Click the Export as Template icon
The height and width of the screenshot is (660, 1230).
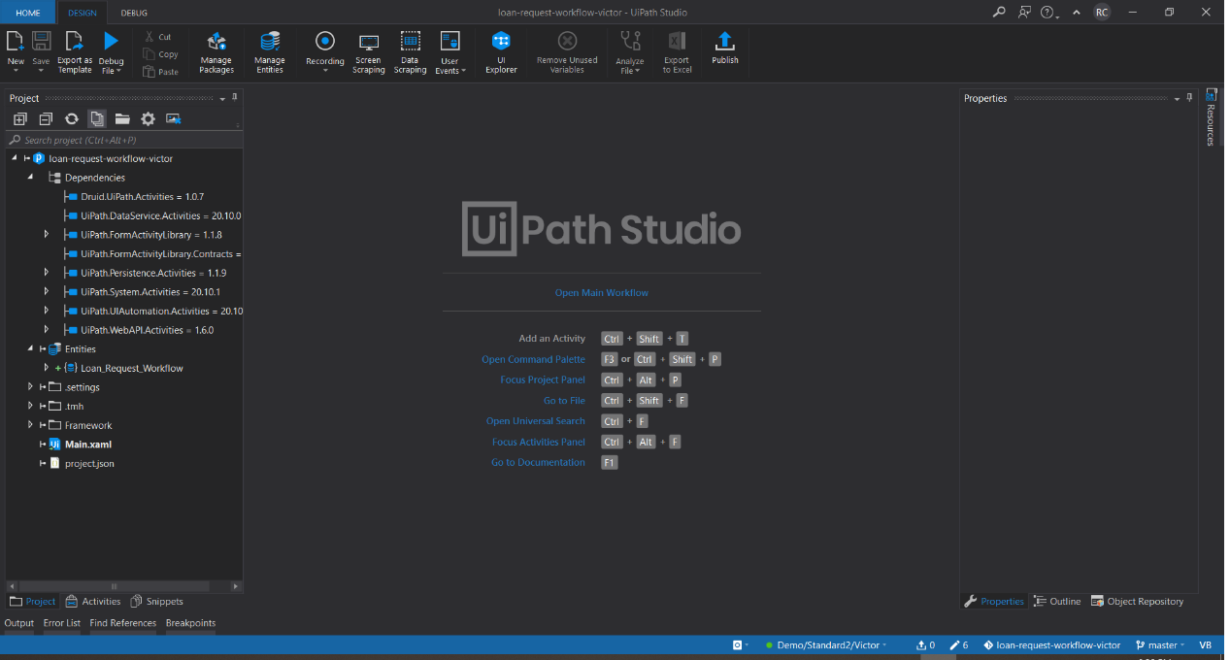[75, 41]
